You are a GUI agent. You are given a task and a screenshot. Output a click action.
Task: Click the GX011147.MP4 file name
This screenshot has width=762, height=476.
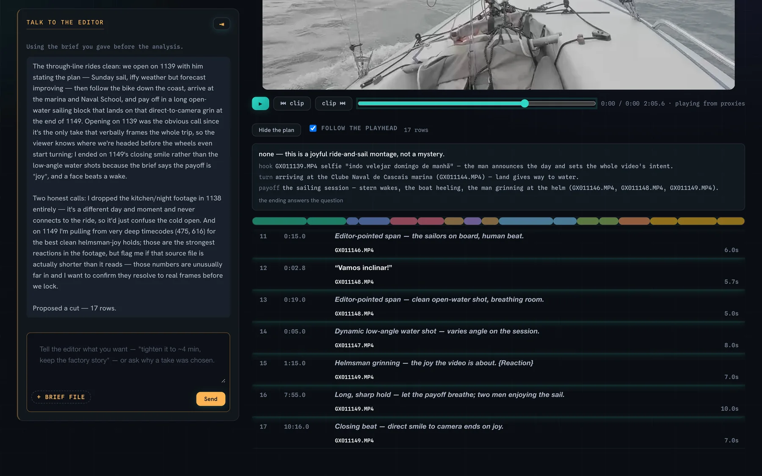pos(354,345)
